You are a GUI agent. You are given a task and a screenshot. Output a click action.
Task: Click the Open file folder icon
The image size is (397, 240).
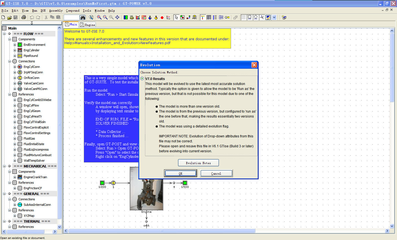click(9, 17)
